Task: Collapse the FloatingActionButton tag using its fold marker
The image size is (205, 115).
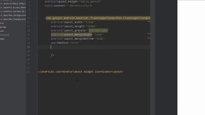Action: 37,18
